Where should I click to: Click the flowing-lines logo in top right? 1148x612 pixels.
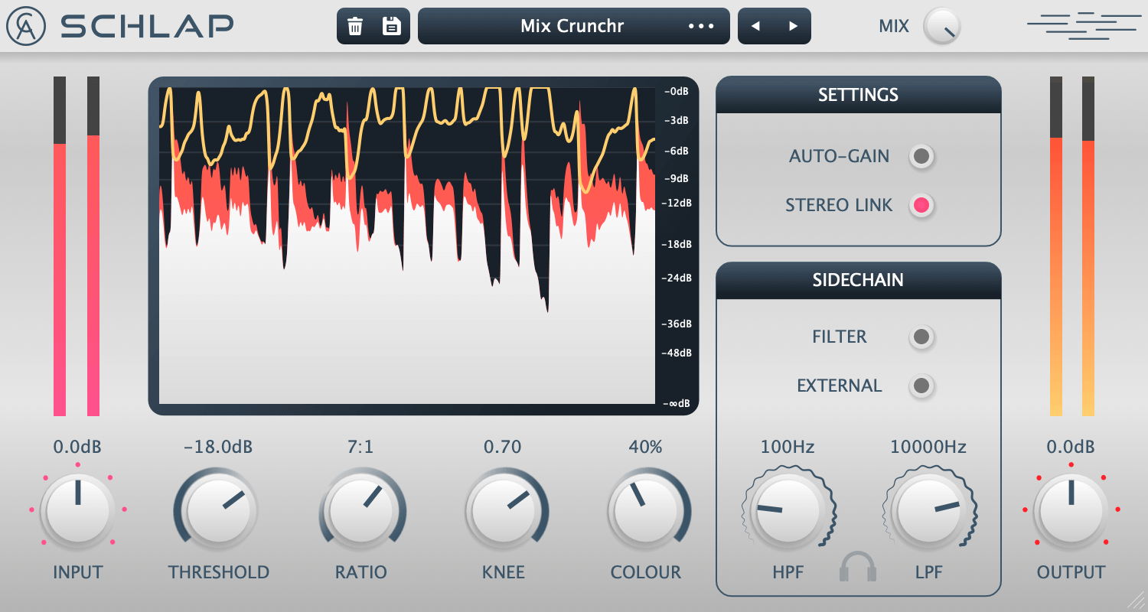coord(1083,25)
